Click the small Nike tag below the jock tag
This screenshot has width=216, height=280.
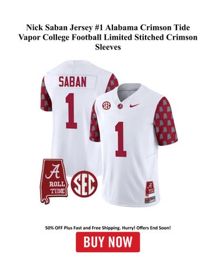tap(151, 199)
